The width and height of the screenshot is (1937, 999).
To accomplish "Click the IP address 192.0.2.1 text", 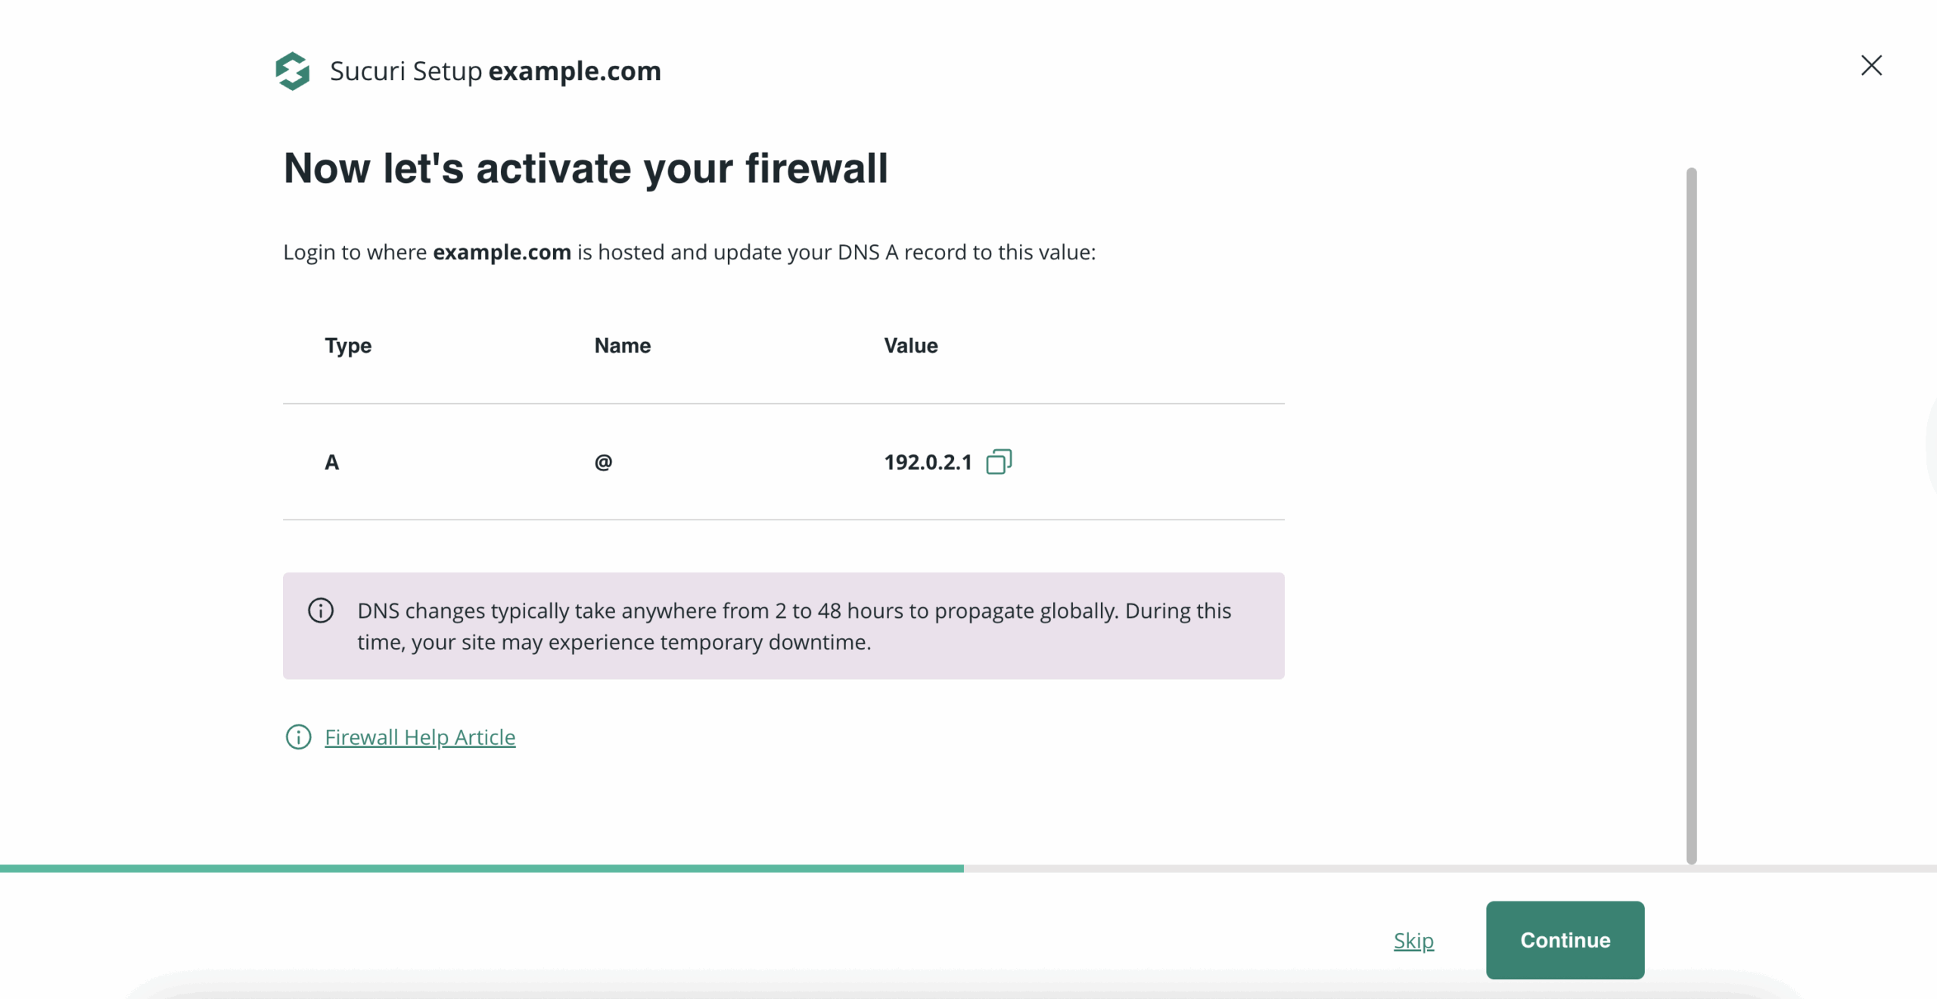I will (928, 461).
